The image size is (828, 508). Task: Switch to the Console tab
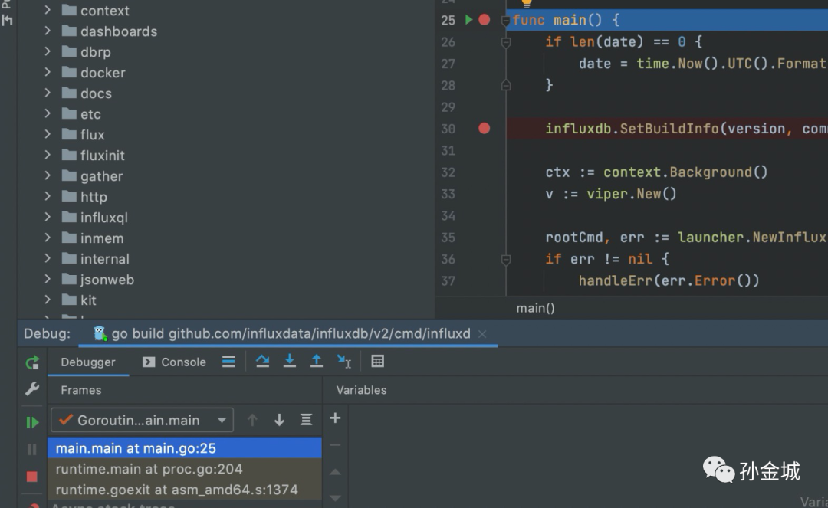pyautogui.click(x=175, y=362)
